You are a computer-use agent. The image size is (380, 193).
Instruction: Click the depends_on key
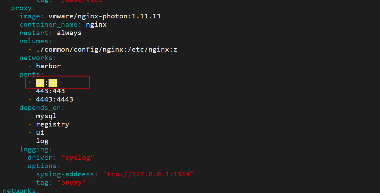click(x=42, y=108)
